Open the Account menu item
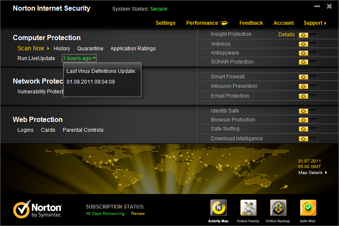Image resolution: width=339 pixels, height=226 pixels. pyautogui.click(x=283, y=23)
